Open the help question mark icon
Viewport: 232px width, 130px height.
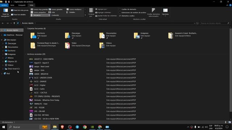pos(231,5)
